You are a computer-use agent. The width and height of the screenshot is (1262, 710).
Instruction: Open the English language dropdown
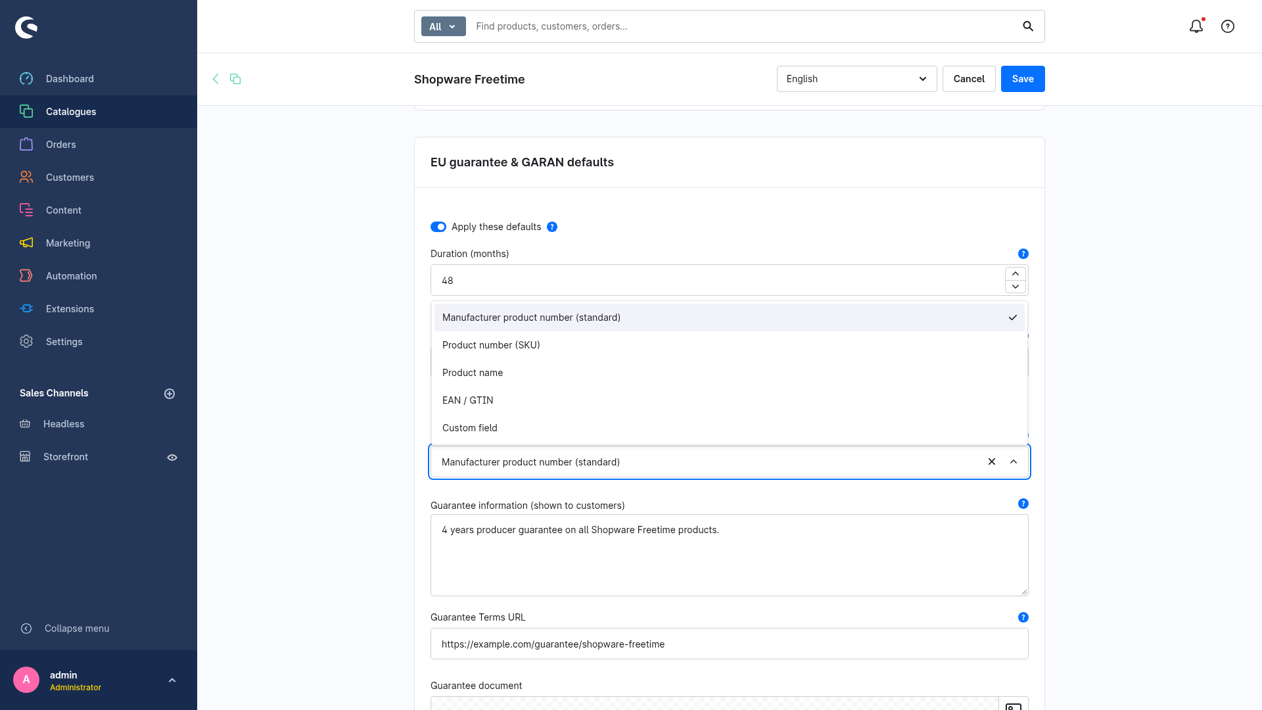coord(857,79)
